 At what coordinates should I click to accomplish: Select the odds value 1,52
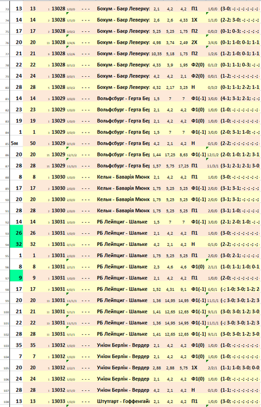[x=156, y=289]
